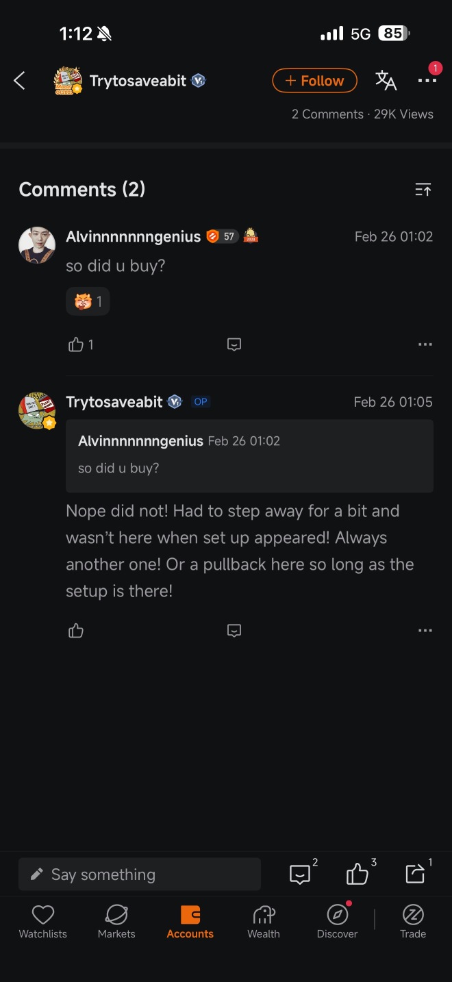
Task: Tap the back arrow icon
Action: click(x=19, y=81)
